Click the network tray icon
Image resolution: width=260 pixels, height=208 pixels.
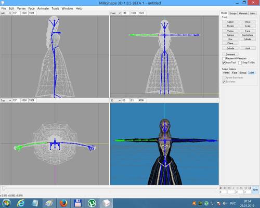pyautogui.click(x=213, y=203)
